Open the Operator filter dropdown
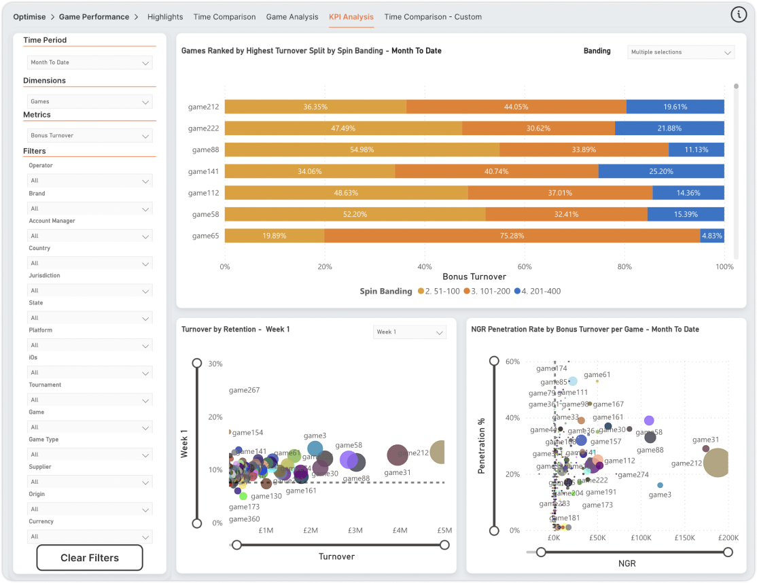The height and width of the screenshot is (583, 757). (89, 181)
